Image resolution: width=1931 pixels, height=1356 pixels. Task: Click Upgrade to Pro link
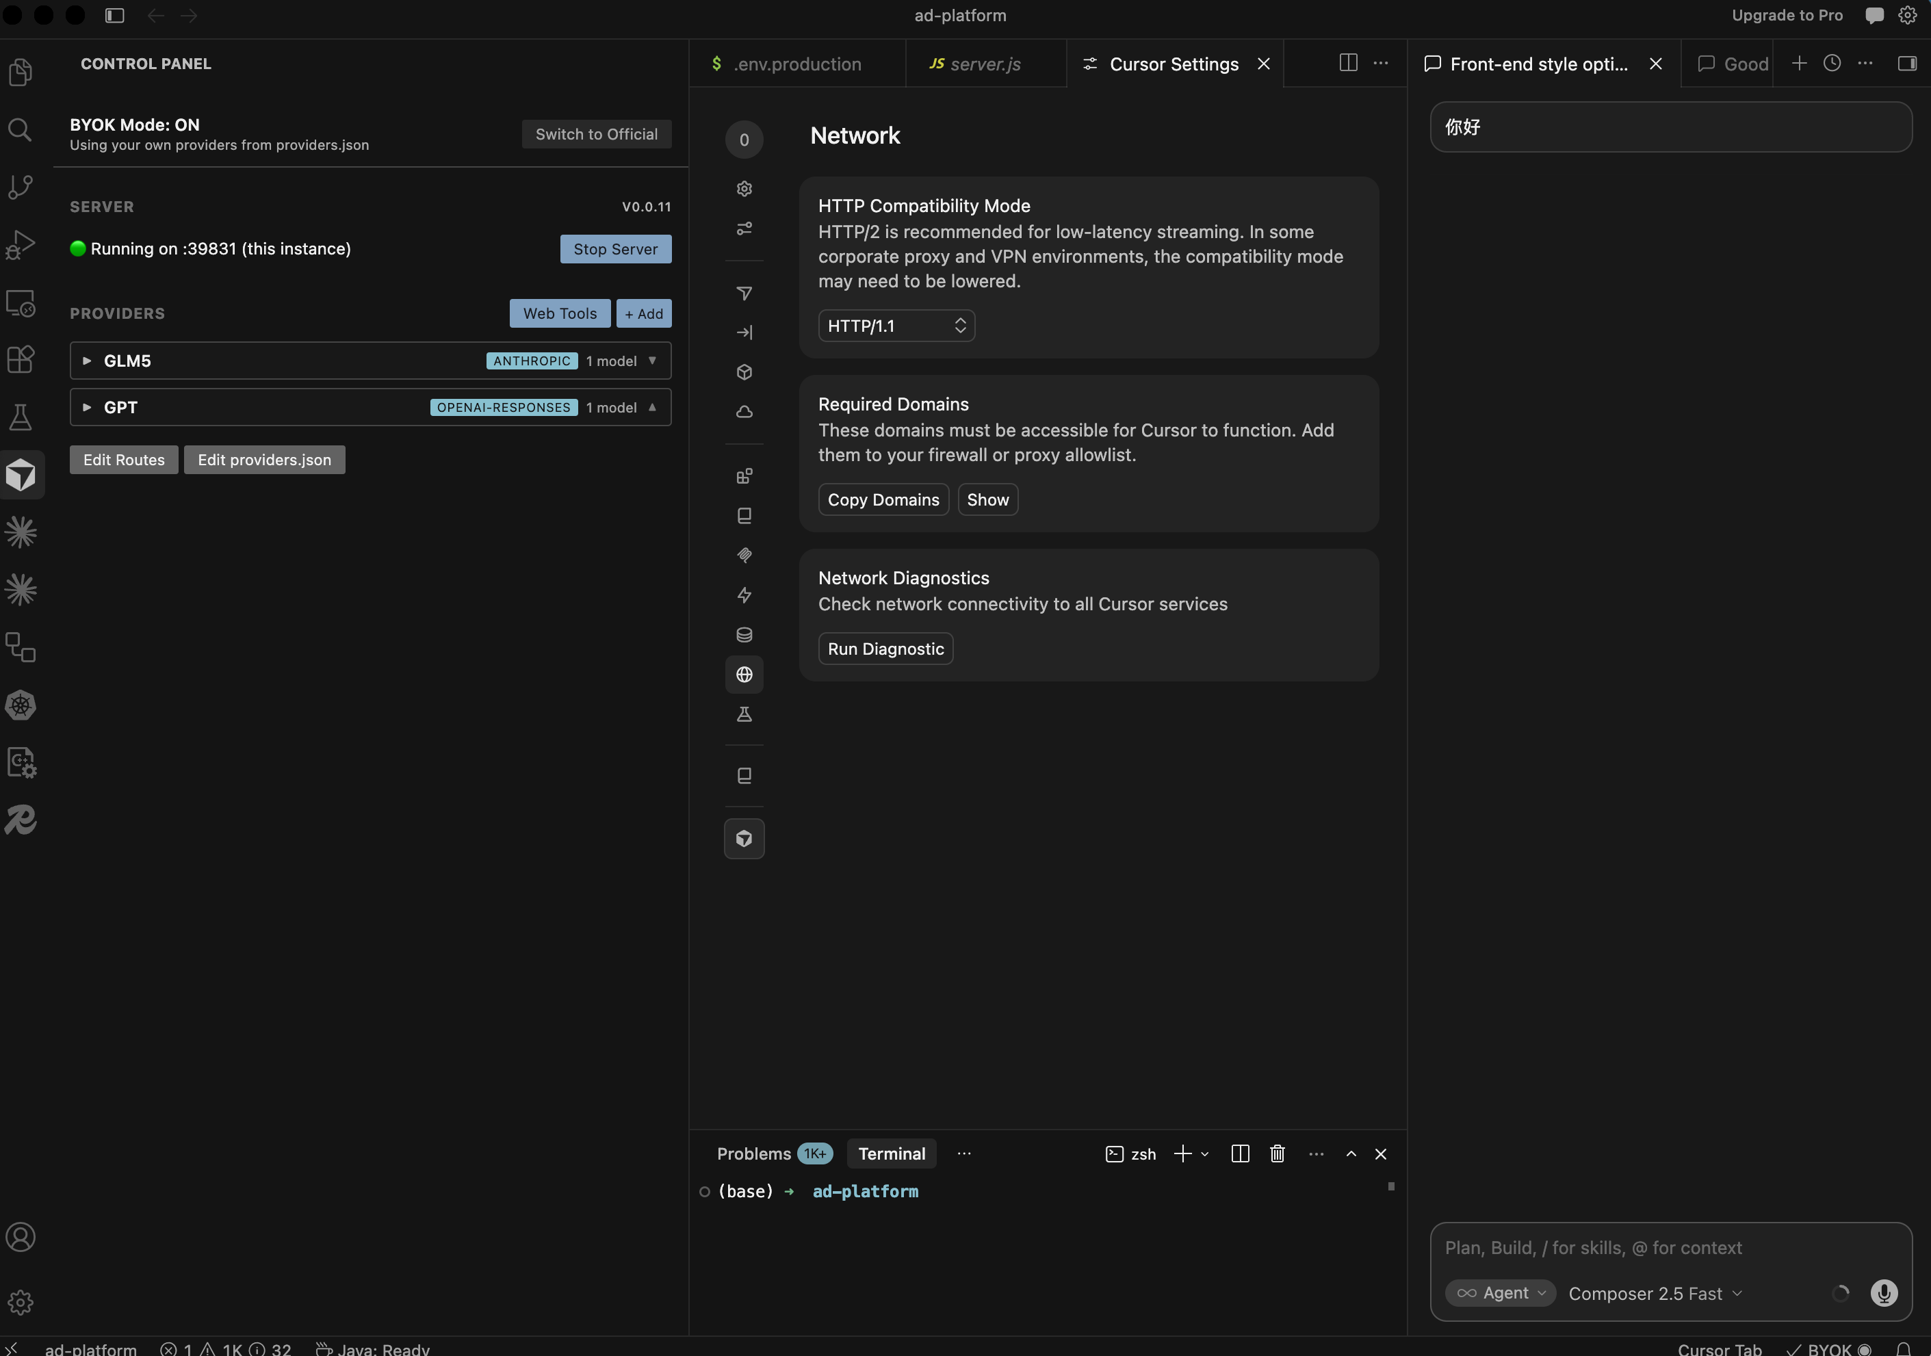point(1787,15)
